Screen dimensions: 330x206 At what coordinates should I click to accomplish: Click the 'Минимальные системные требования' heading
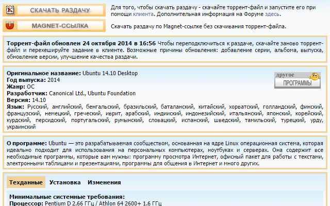67,197
